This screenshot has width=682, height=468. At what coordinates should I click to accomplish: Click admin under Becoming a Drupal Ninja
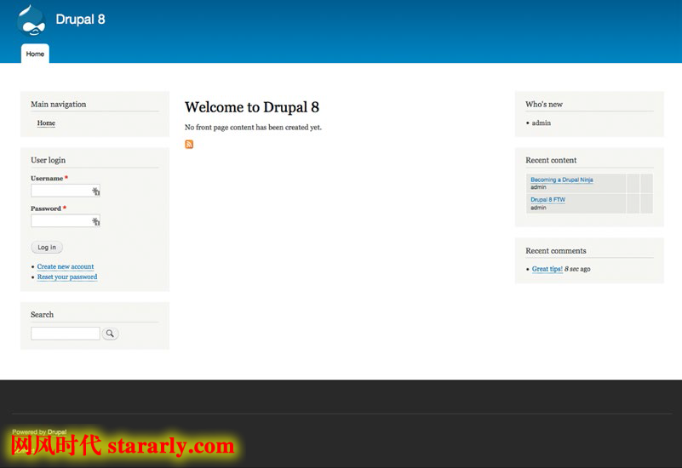(538, 187)
